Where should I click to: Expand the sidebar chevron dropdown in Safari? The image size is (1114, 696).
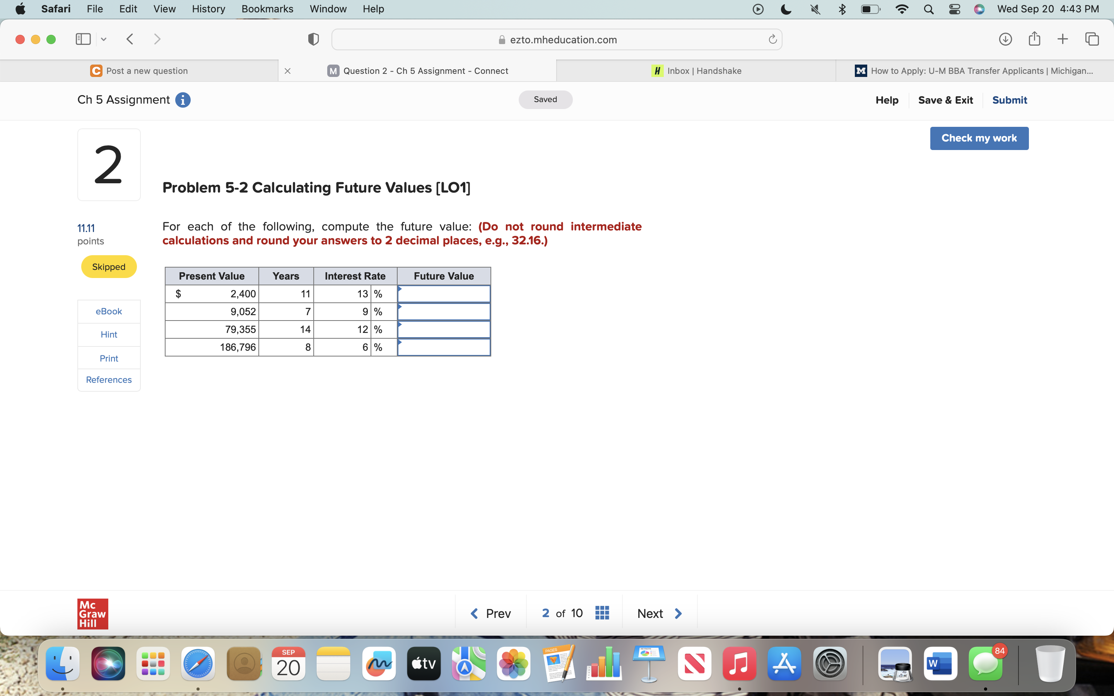click(x=103, y=39)
